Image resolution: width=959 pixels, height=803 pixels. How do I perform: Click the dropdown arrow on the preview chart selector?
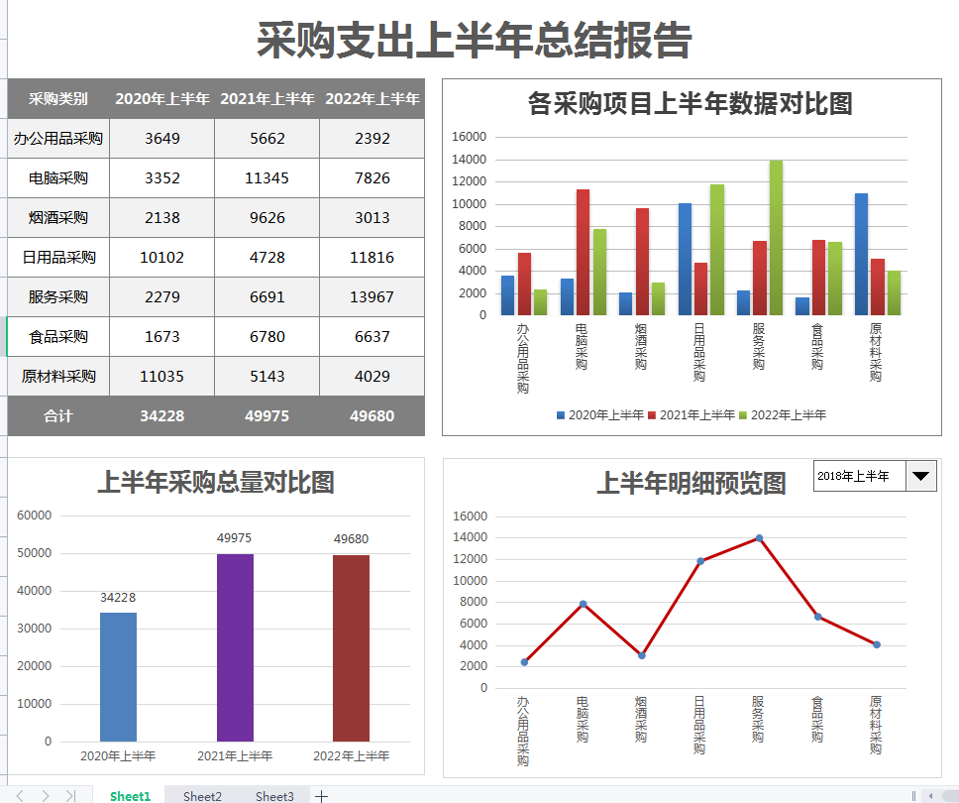pos(921,476)
